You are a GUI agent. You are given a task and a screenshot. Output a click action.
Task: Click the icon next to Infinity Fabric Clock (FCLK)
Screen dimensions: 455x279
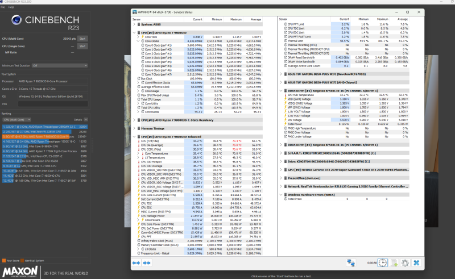coord(139,241)
